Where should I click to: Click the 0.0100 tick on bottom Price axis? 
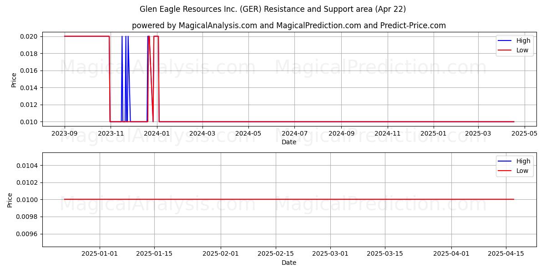(x=27, y=199)
